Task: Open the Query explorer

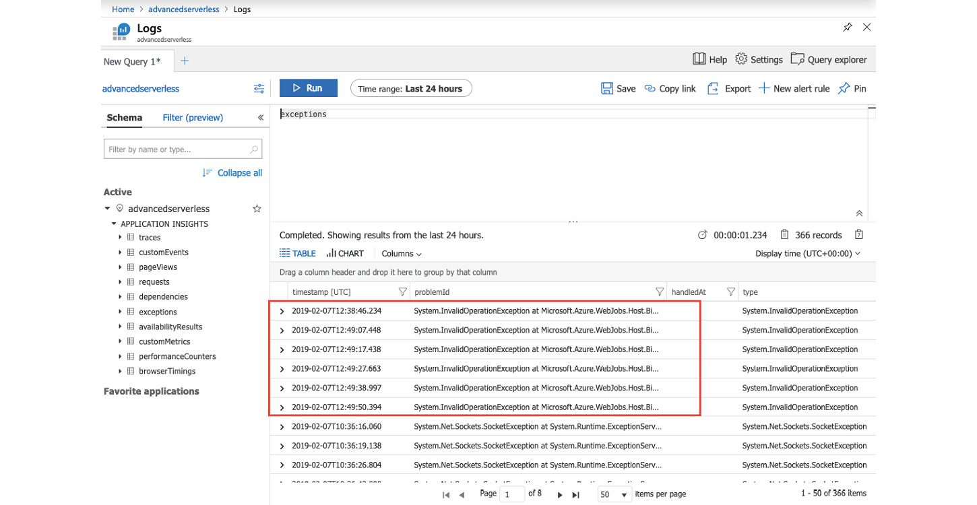Action: tap(828, 59)
